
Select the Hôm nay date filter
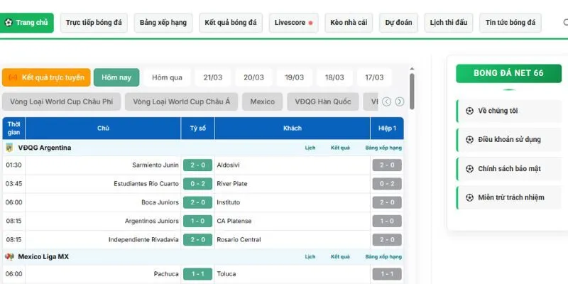[116, 77]
